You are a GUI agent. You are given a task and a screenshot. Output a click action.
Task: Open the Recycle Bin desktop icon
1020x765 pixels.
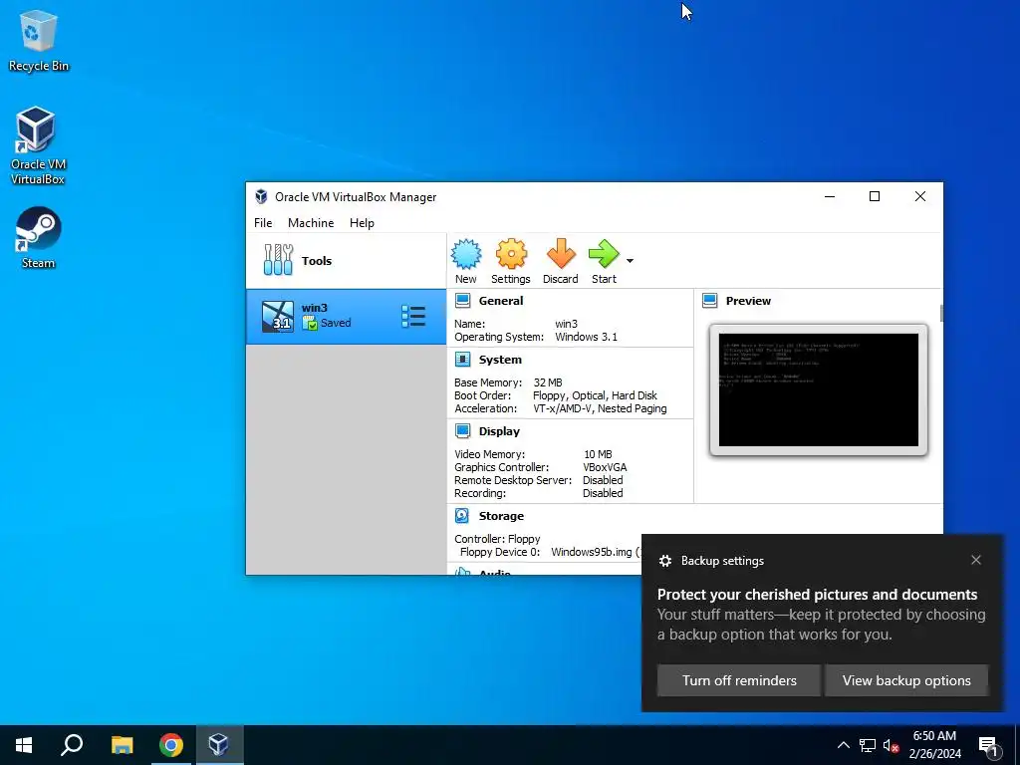click(39, 41)
